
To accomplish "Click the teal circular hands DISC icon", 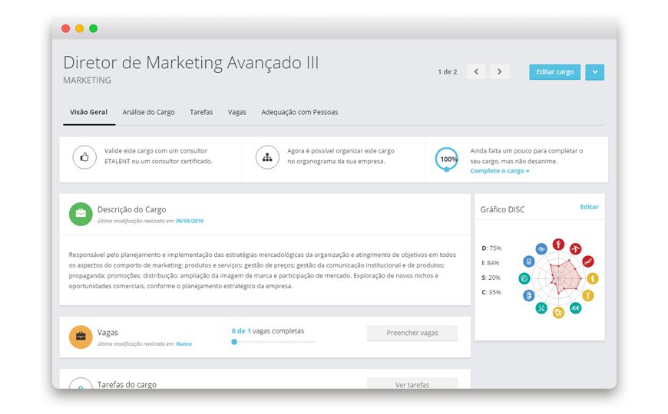I will pyautogui.click(x=524, y=278).
